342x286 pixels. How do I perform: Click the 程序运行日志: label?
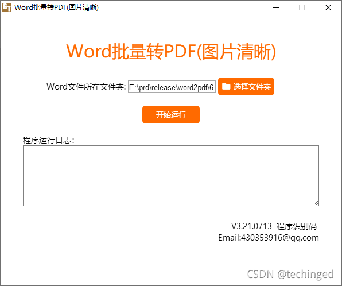tap(49, 140)
